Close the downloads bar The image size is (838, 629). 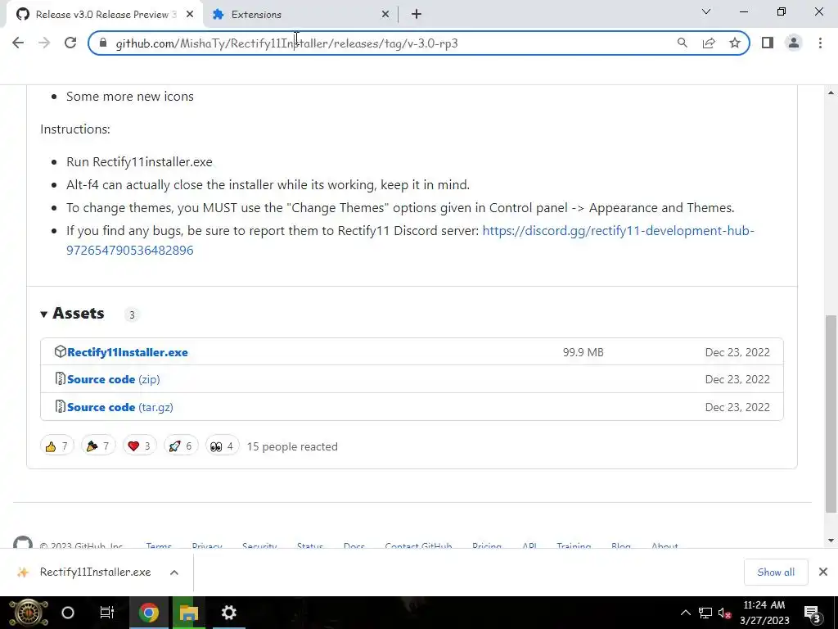[823, 572]
